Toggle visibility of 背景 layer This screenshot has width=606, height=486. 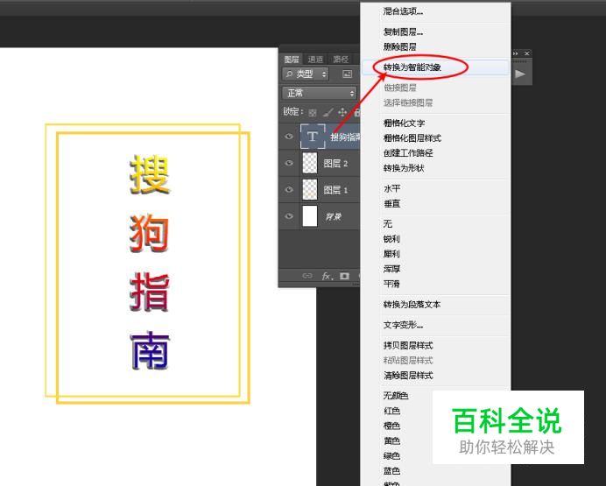(289, 216)
